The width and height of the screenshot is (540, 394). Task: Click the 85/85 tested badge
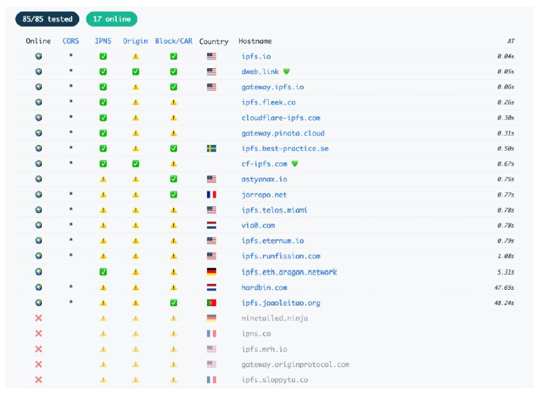click(x=47, y=19)
